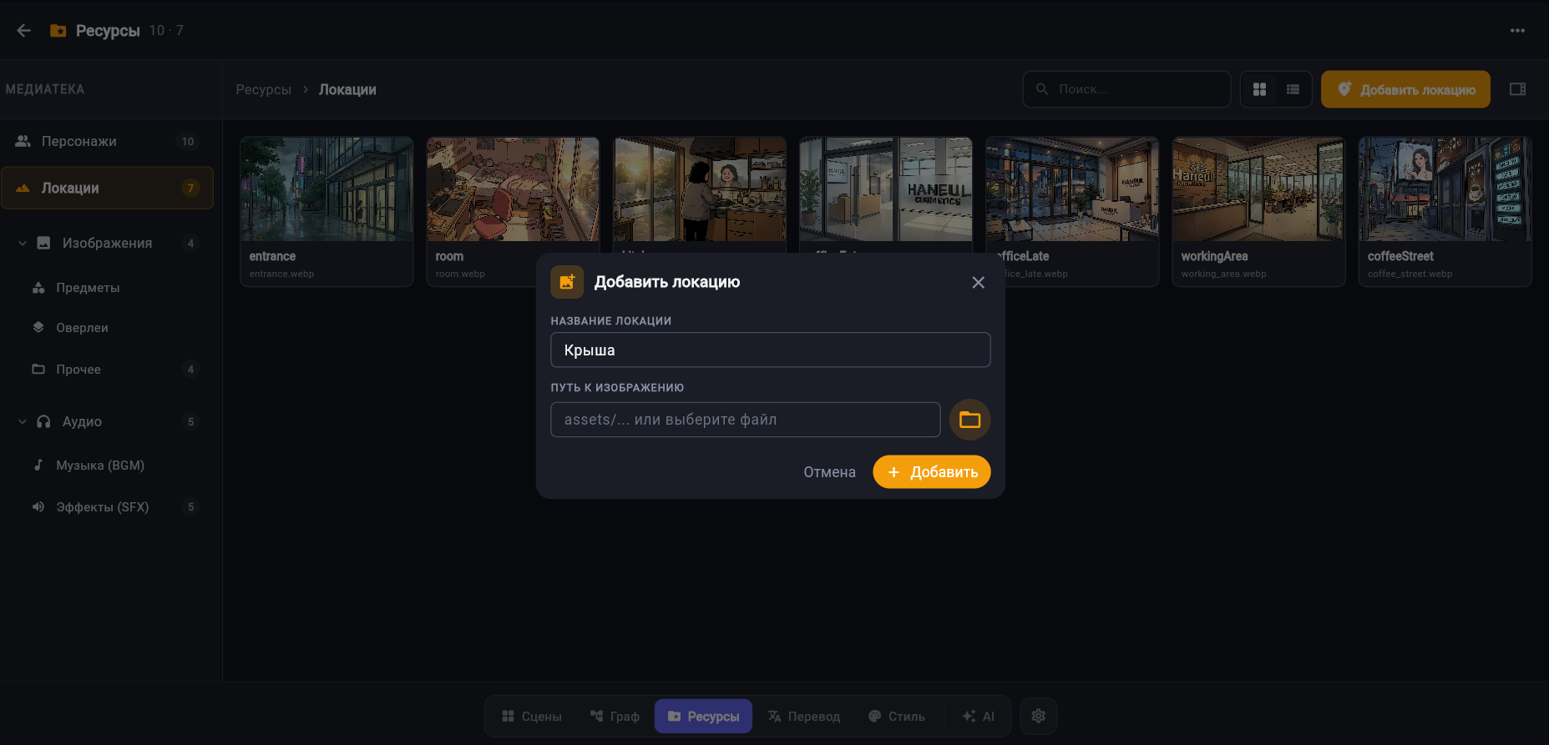Screen dimensions: 1549x745
Task: Open the AI tab
Action: (978, 717)
